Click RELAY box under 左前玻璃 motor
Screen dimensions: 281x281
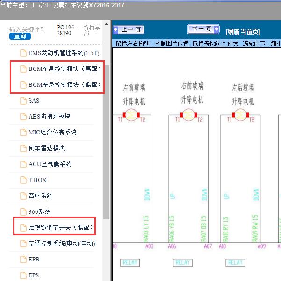130,263
